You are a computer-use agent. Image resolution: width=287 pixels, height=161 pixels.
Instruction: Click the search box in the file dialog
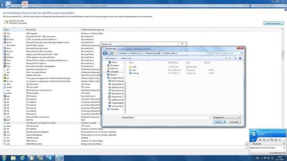point(228,53)
